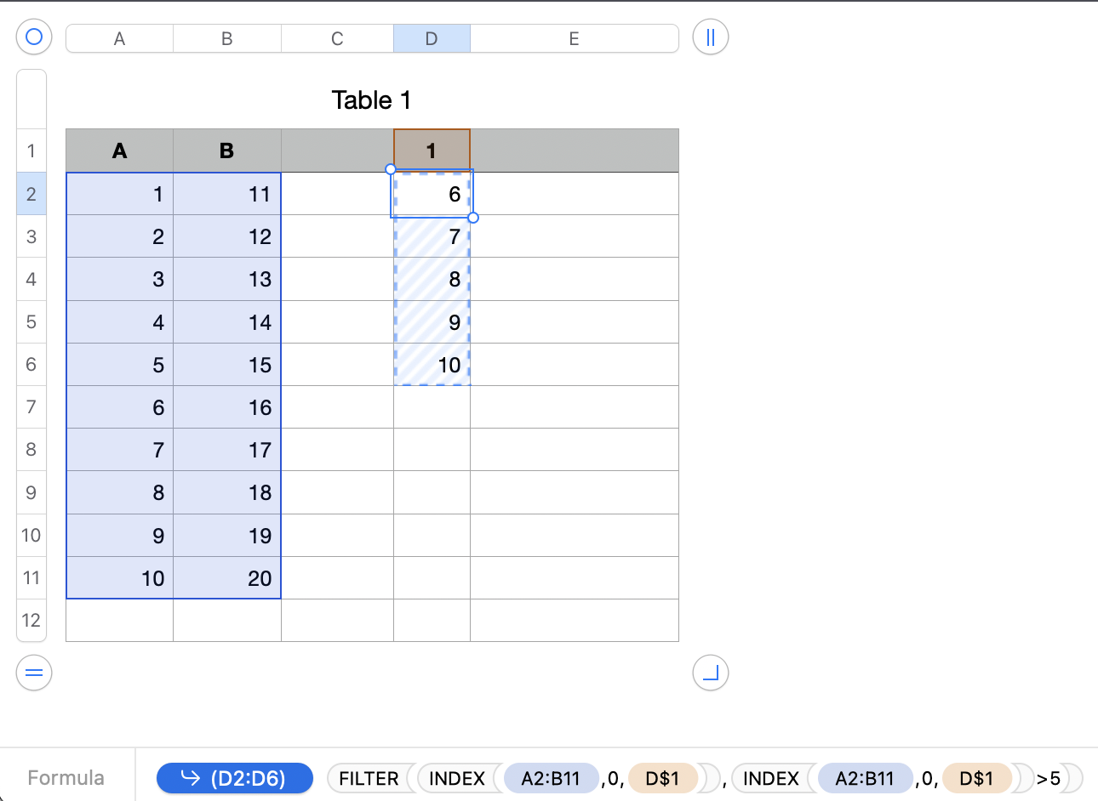Screen dimensions: 1098x801
Task: Select the cell containing 20
Action: 227,578
